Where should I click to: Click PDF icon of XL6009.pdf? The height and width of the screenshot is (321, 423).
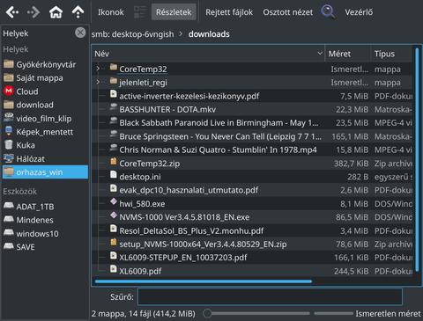pyautogui.click(x=114, y=269)
